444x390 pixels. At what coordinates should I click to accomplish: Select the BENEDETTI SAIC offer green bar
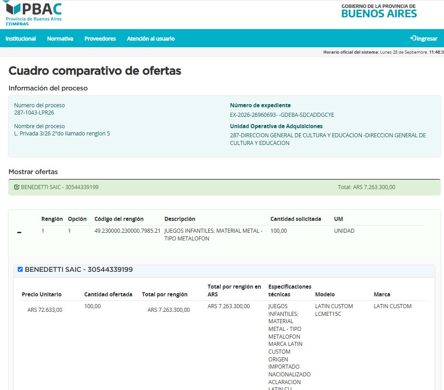tap(224, 187)
